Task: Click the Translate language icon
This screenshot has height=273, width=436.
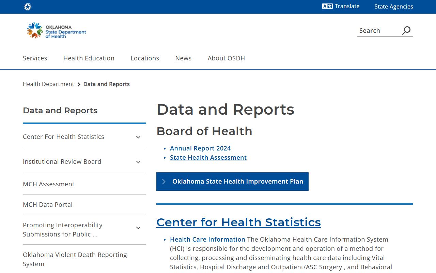Action: pos(327,6)
